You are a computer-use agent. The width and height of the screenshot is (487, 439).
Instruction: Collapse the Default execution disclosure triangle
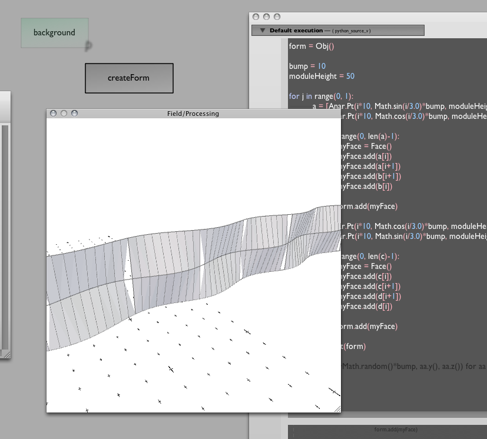click(x=259, y=31)
